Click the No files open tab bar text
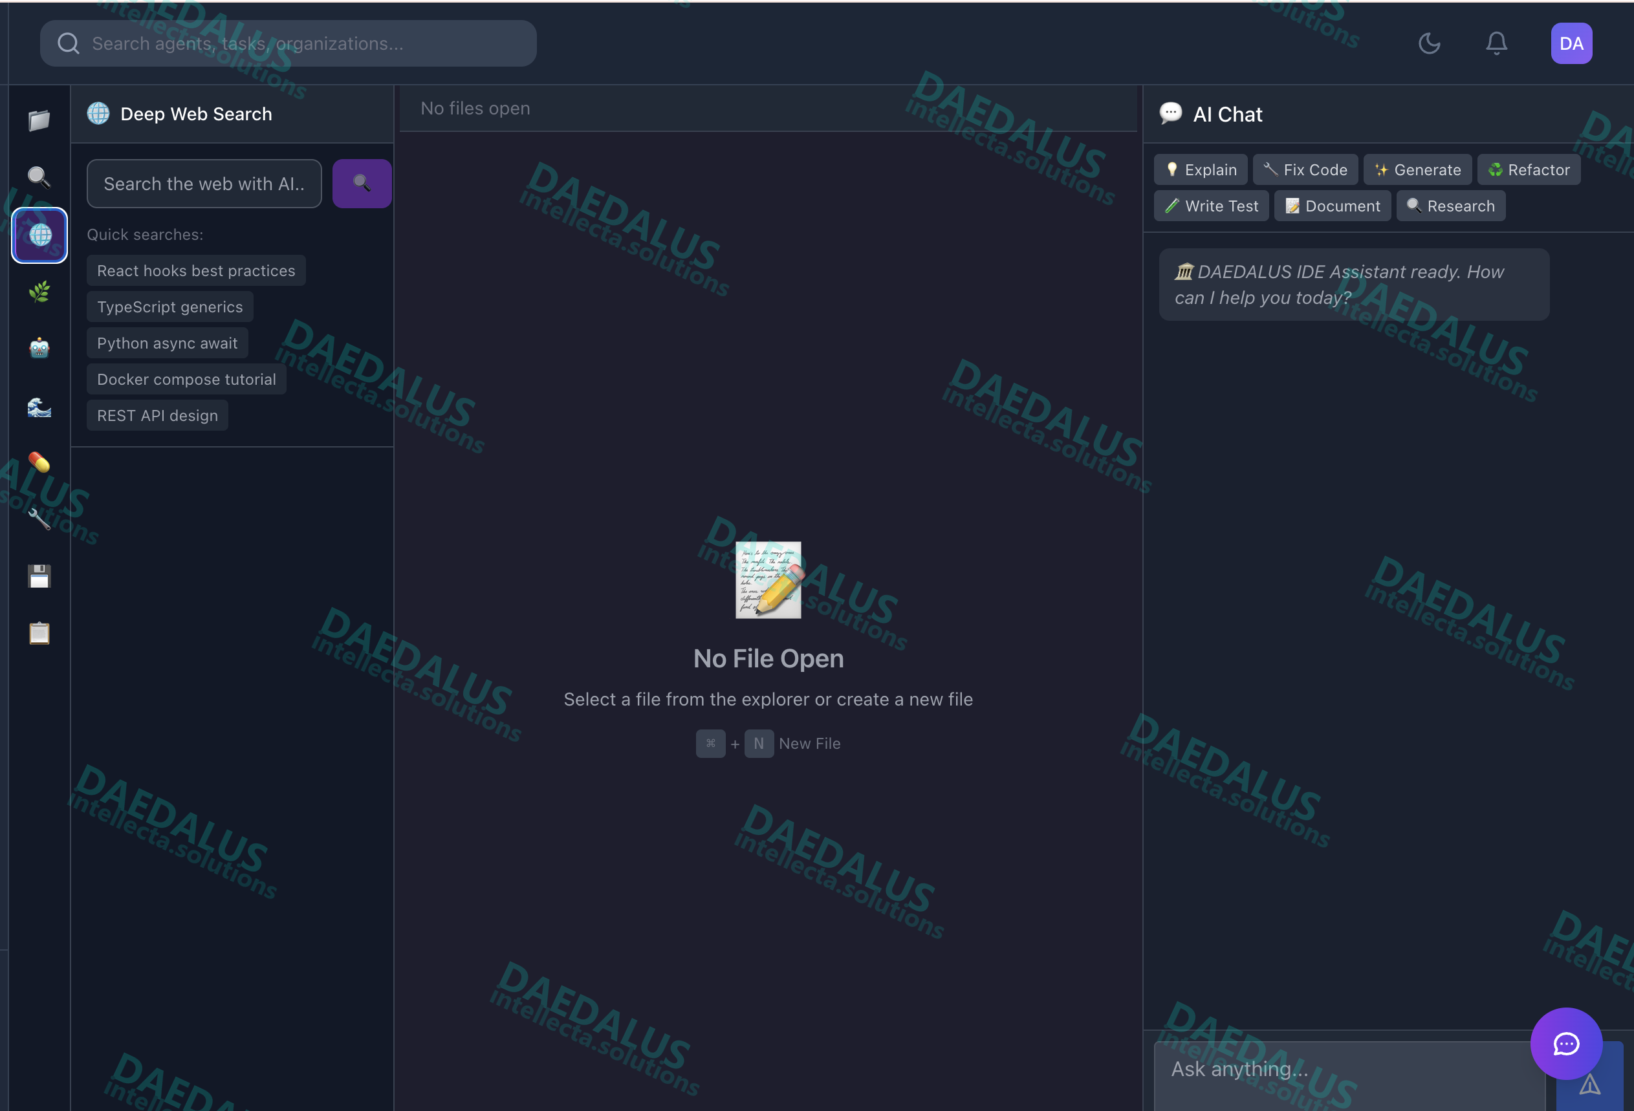This screenshot has height=1111, width=1634. click(475, 108)
